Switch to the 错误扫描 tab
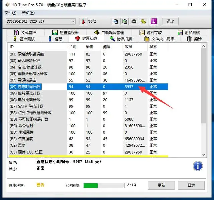This screenshot has width=214, height=200. click(x=121, y=39)
